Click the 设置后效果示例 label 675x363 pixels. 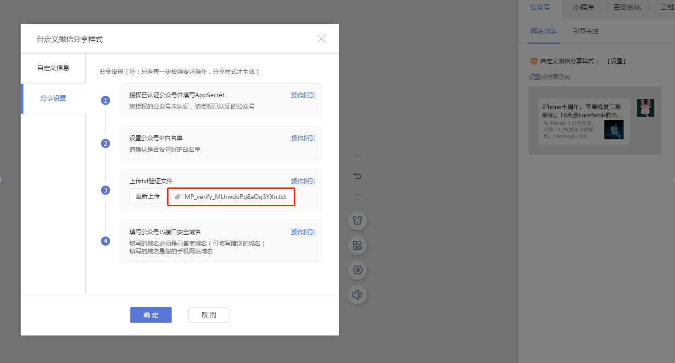pyautogui.click(x=549, y=77)
